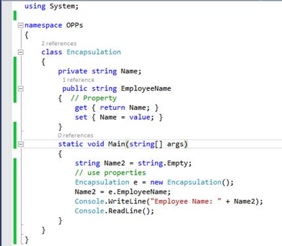Click the 'Name2 = e.EmployeeName;' line
282x246 pixels.
123,192
